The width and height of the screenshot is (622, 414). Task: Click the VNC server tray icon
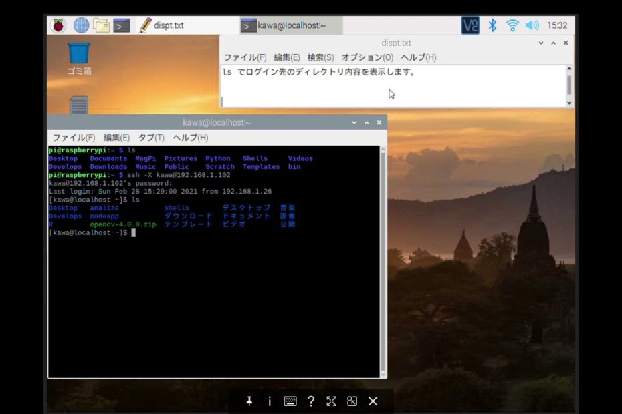click(x=470, y=25)
